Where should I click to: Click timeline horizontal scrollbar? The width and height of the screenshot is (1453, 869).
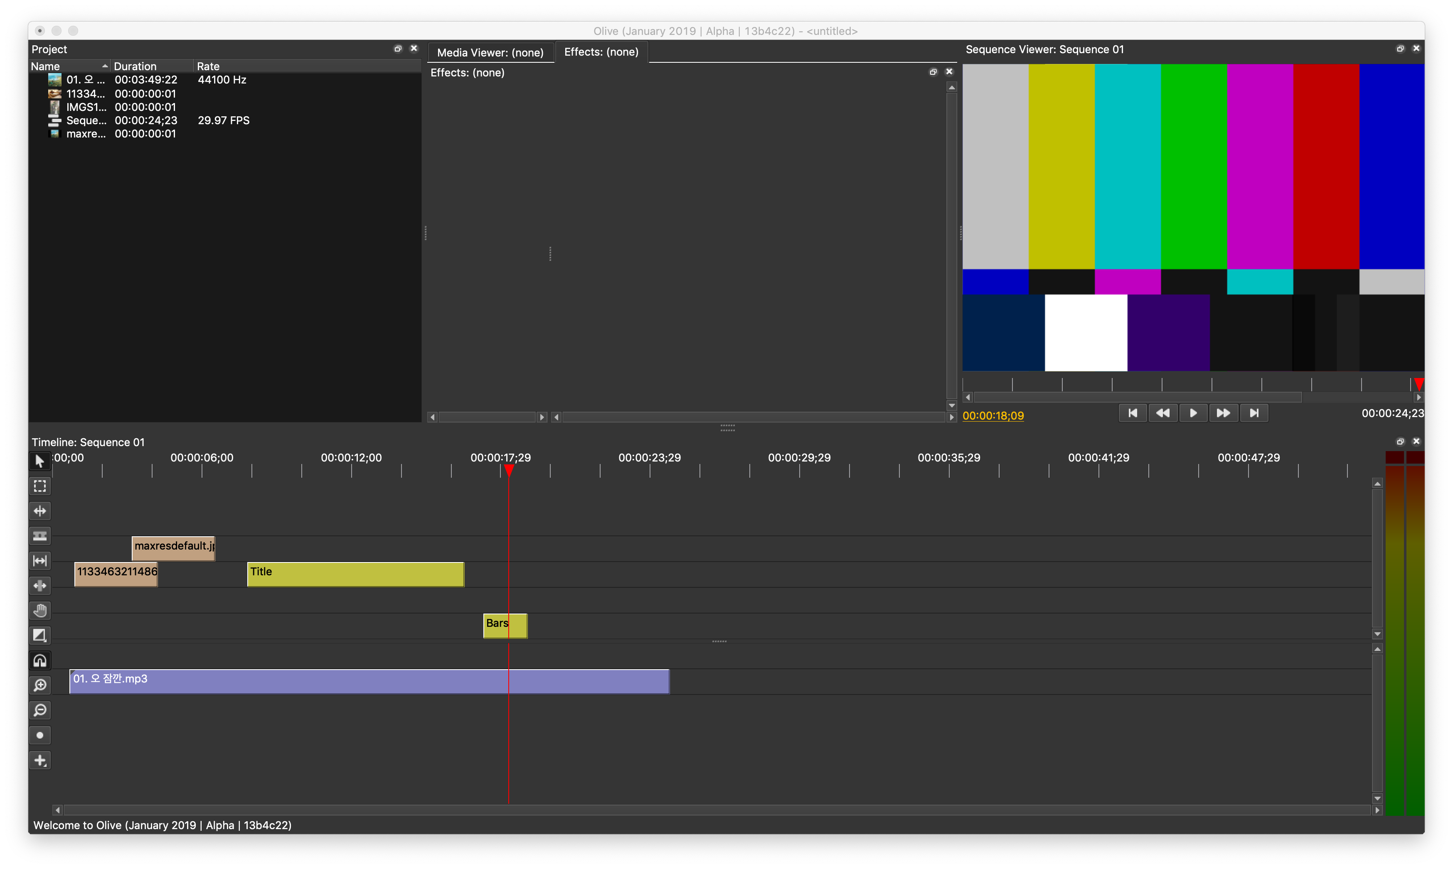[717, 810]
